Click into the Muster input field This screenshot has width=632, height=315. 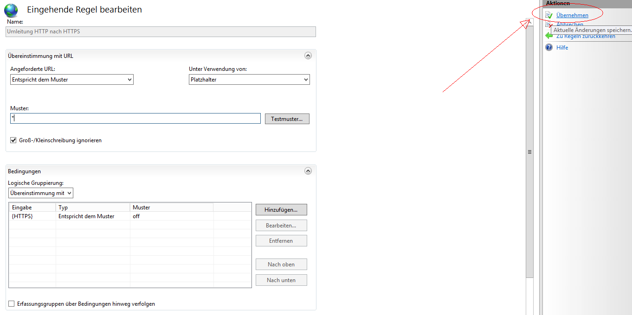coord(135,119)
